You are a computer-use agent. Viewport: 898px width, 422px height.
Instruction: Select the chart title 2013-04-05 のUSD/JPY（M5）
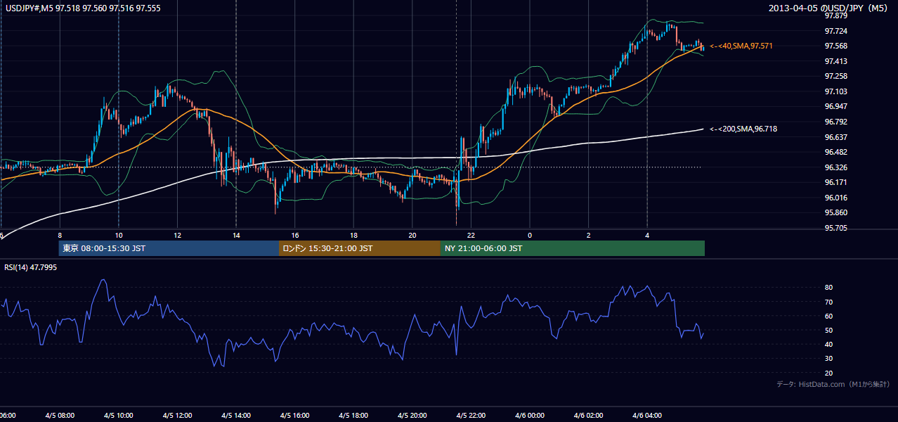coord(829,7)
